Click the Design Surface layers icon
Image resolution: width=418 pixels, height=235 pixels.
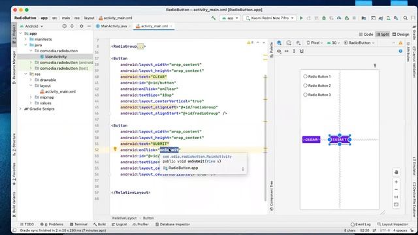click(x=279, y=43)
